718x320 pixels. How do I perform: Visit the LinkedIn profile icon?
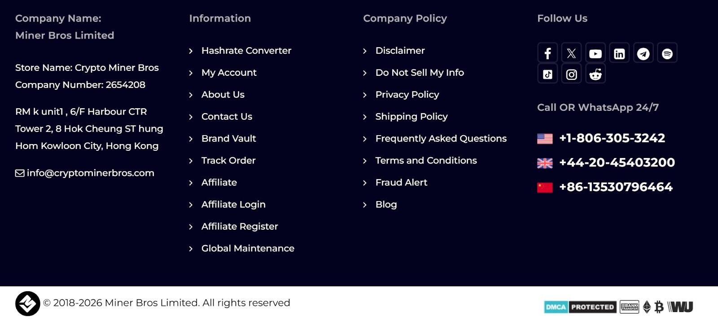click(619, 53)
